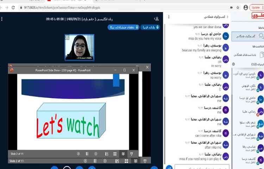264x169 pixels.
Task: Click the address bar lock icon
Action: click(x=21, y=7)
